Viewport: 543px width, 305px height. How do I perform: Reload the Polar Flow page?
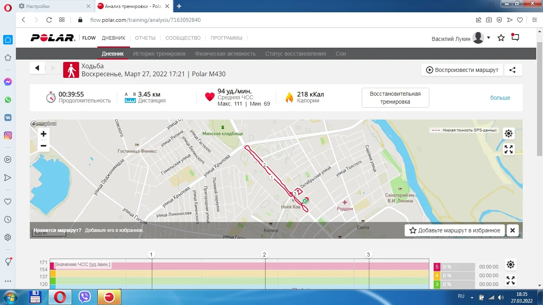pyautogui.click(x=49, y=20)
